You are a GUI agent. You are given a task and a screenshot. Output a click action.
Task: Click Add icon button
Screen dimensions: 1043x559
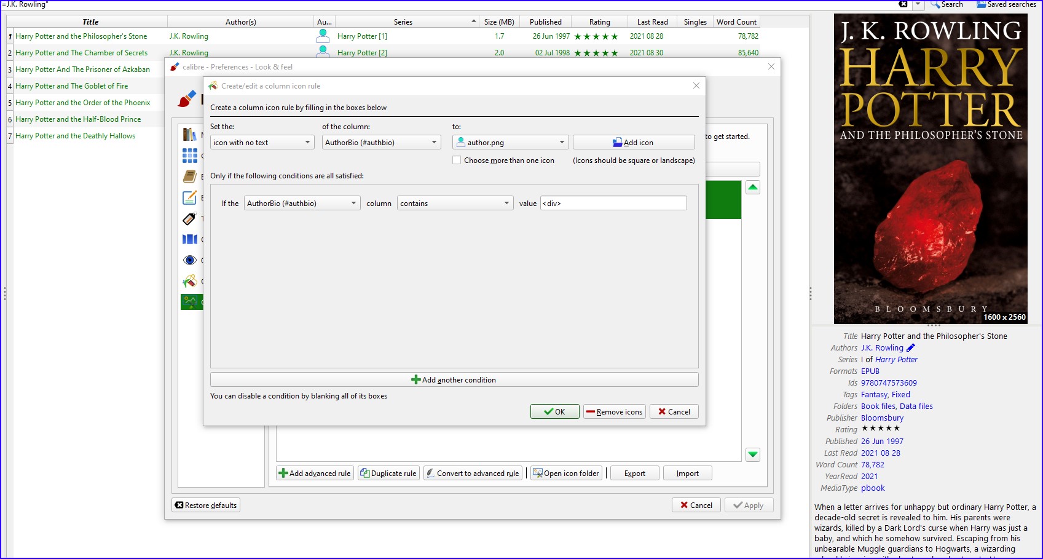point(634,143)
